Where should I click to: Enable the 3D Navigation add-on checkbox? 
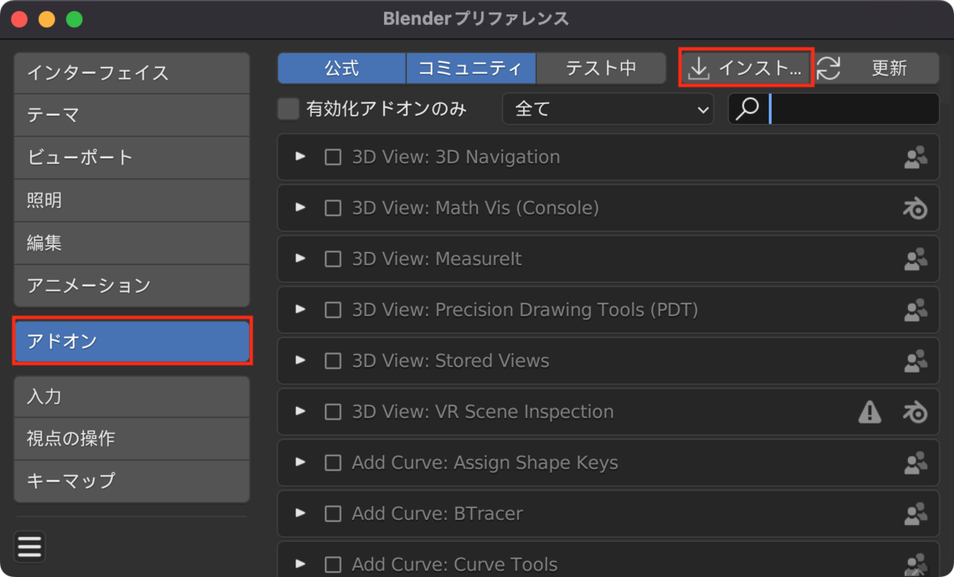point(333,157)
